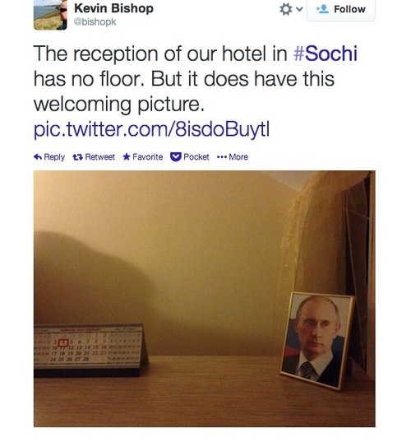Reply to this tweet

click(x=49, y=156)
